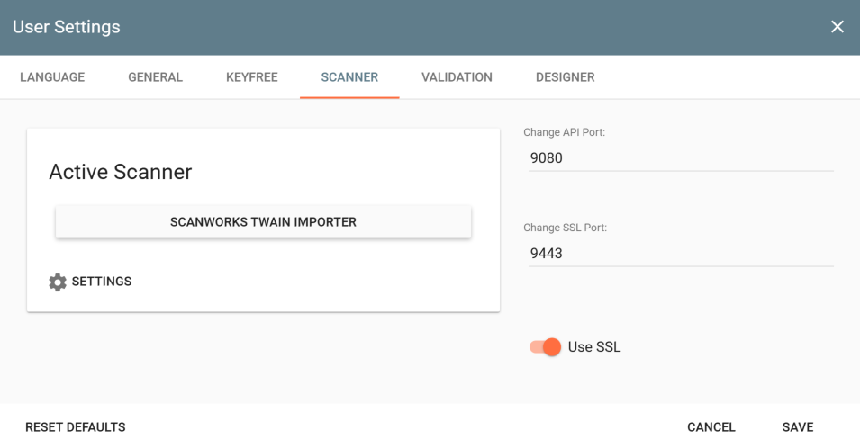Click Reset Defaults

(76, 427)
